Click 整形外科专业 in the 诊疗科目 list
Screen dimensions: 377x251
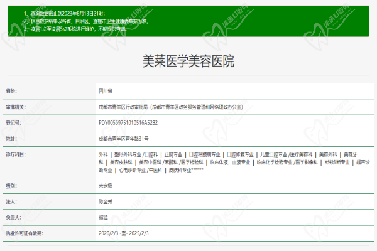pos(128,154)
